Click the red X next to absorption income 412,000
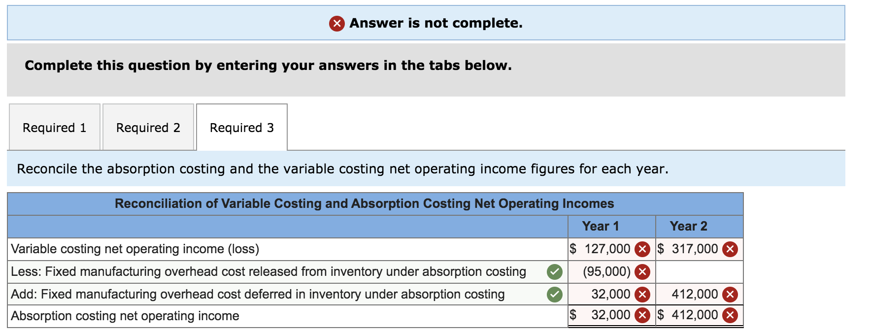 730,315
